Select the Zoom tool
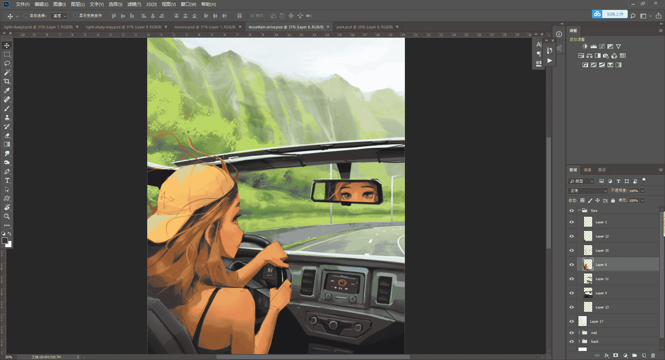665x360 pixels. coord(7,216)
